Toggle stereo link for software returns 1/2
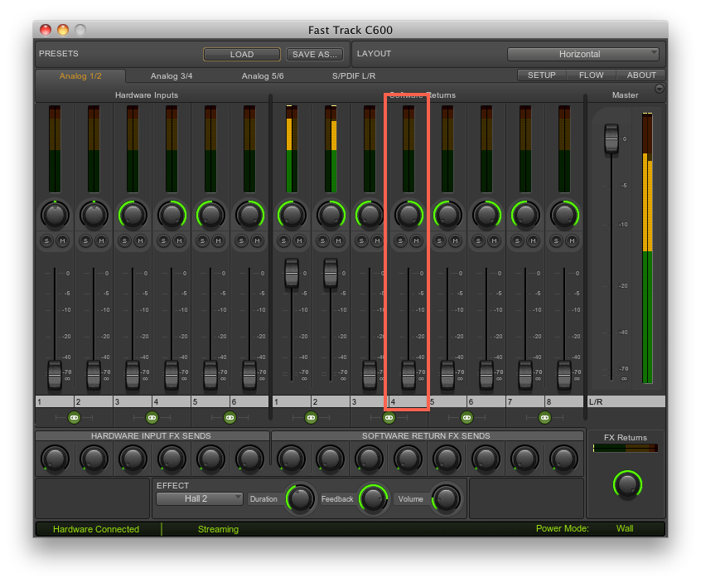 coord(312,417)
